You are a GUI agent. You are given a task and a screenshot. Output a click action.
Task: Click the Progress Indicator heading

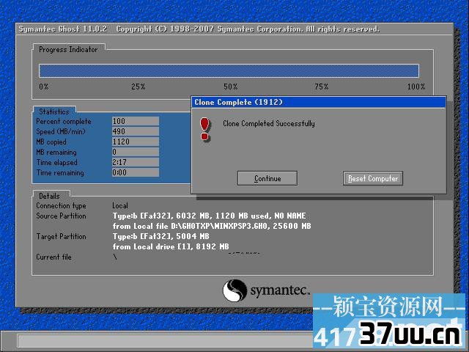68,49
